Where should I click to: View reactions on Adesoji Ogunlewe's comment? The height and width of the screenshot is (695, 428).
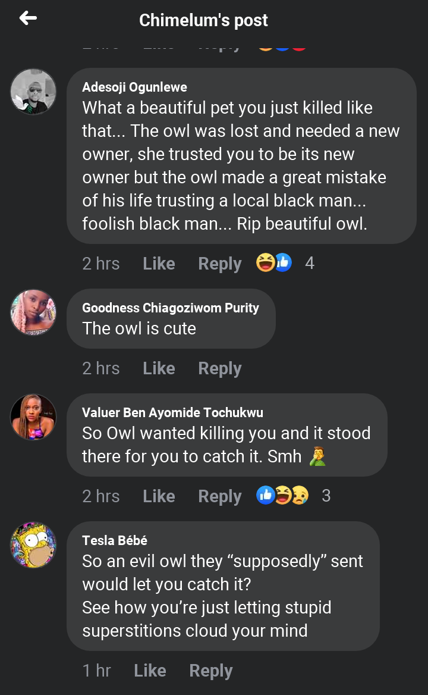pos(284,263)
